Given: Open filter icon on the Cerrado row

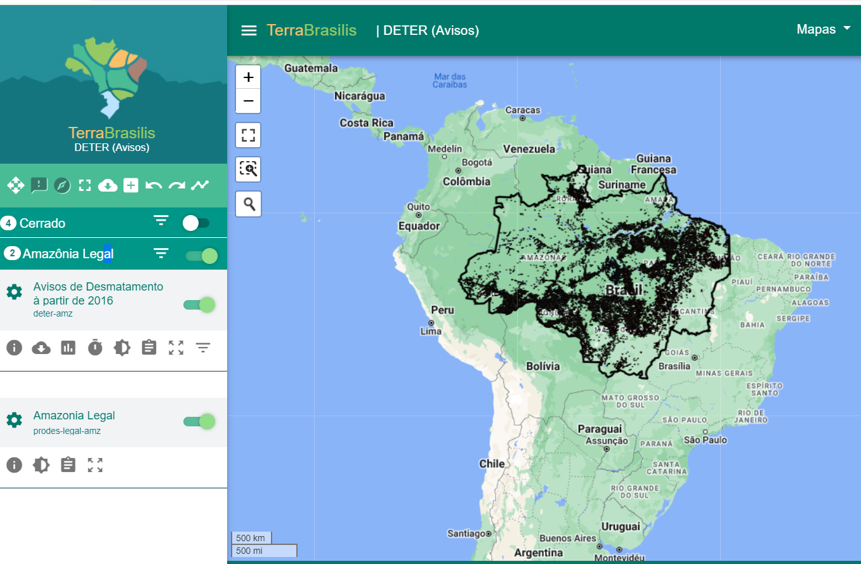Looking at the screenshot, I should [161, 221].
